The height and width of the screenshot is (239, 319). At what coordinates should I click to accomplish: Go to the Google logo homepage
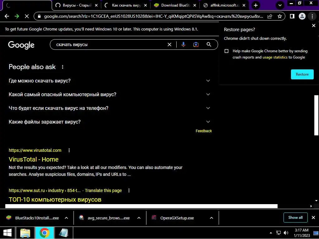point(21,45)
